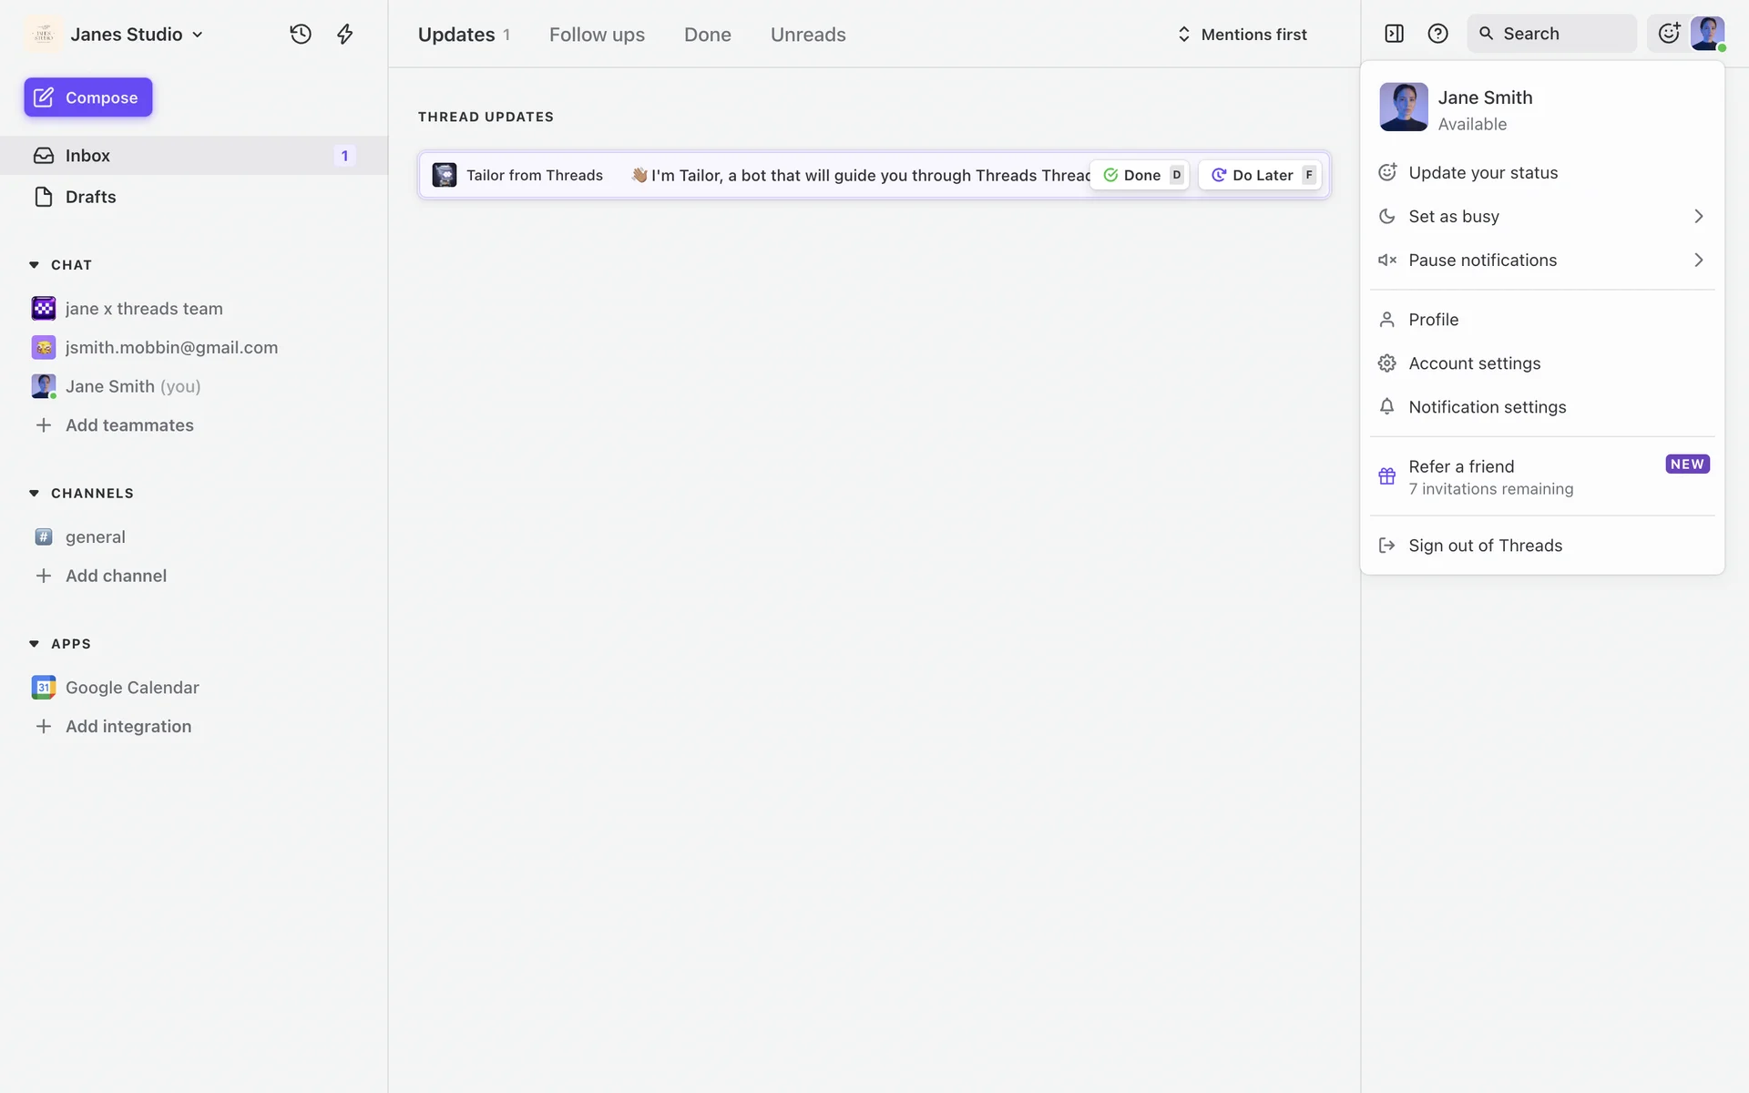This screenshot has height=1093, width=1749.
Task: Toggle the side panel layout icon
Action: tap(1394, 34)
